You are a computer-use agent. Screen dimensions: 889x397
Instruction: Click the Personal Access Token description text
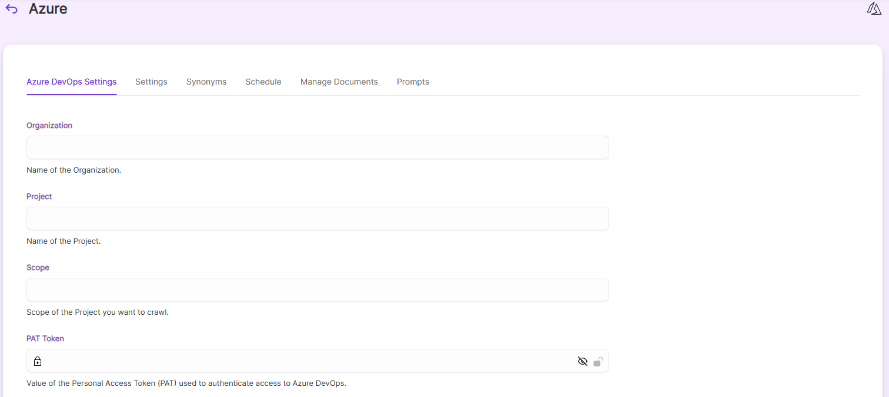(x=186, y=383)
